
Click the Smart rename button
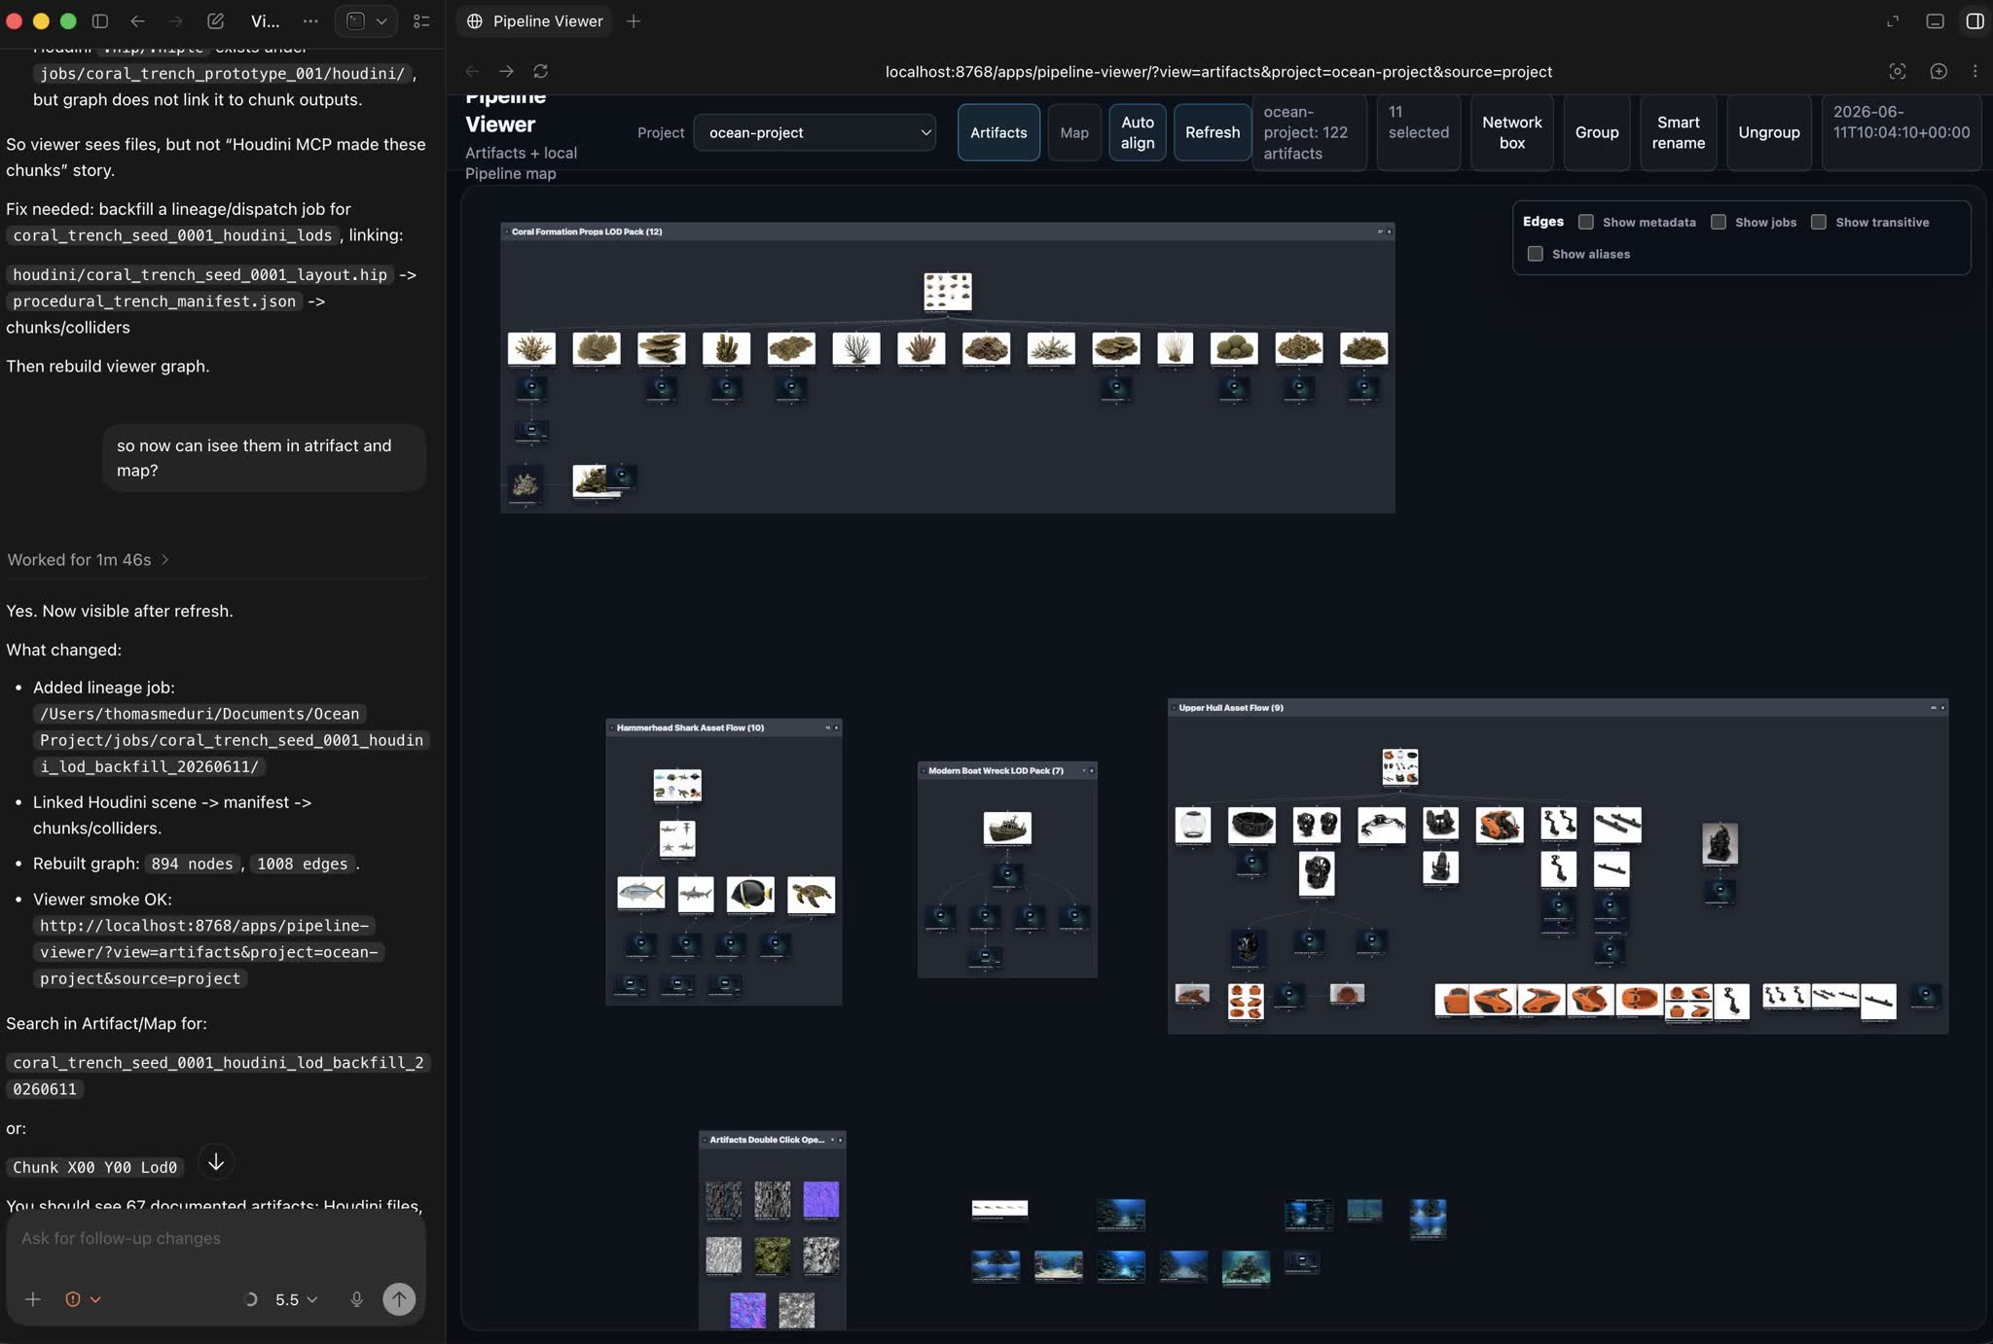1678,132
